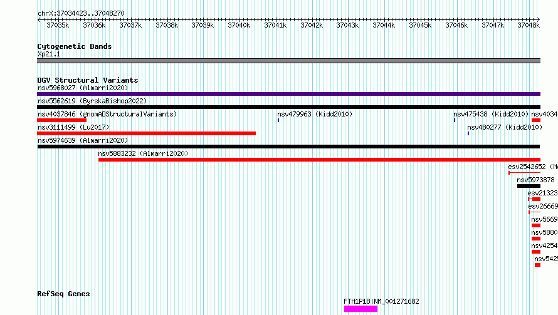Click the blue nsv480277 marker

click(x=468, y=133)
